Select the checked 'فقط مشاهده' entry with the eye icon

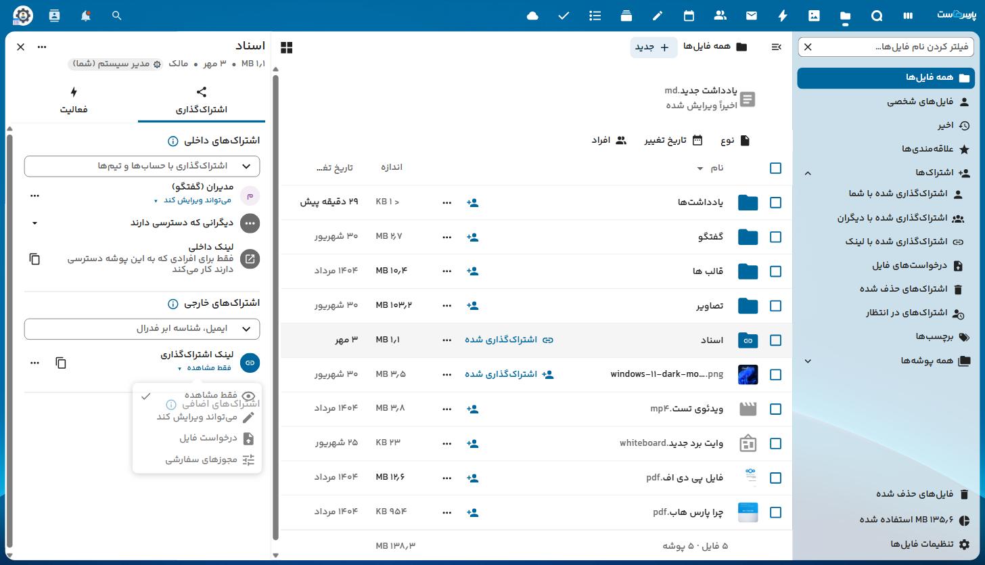197,397
